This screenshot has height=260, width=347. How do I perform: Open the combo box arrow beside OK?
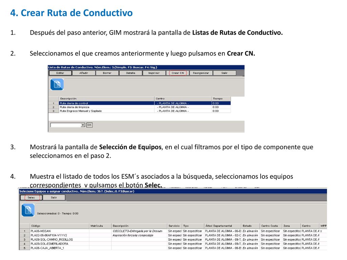[83, 125]
